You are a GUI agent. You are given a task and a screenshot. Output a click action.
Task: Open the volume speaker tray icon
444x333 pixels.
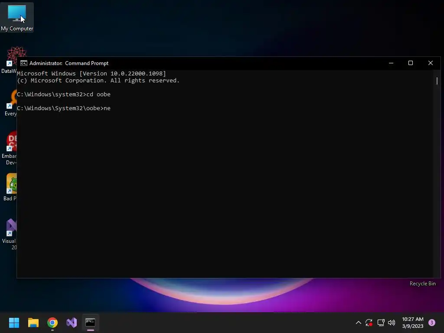point(392,323)
